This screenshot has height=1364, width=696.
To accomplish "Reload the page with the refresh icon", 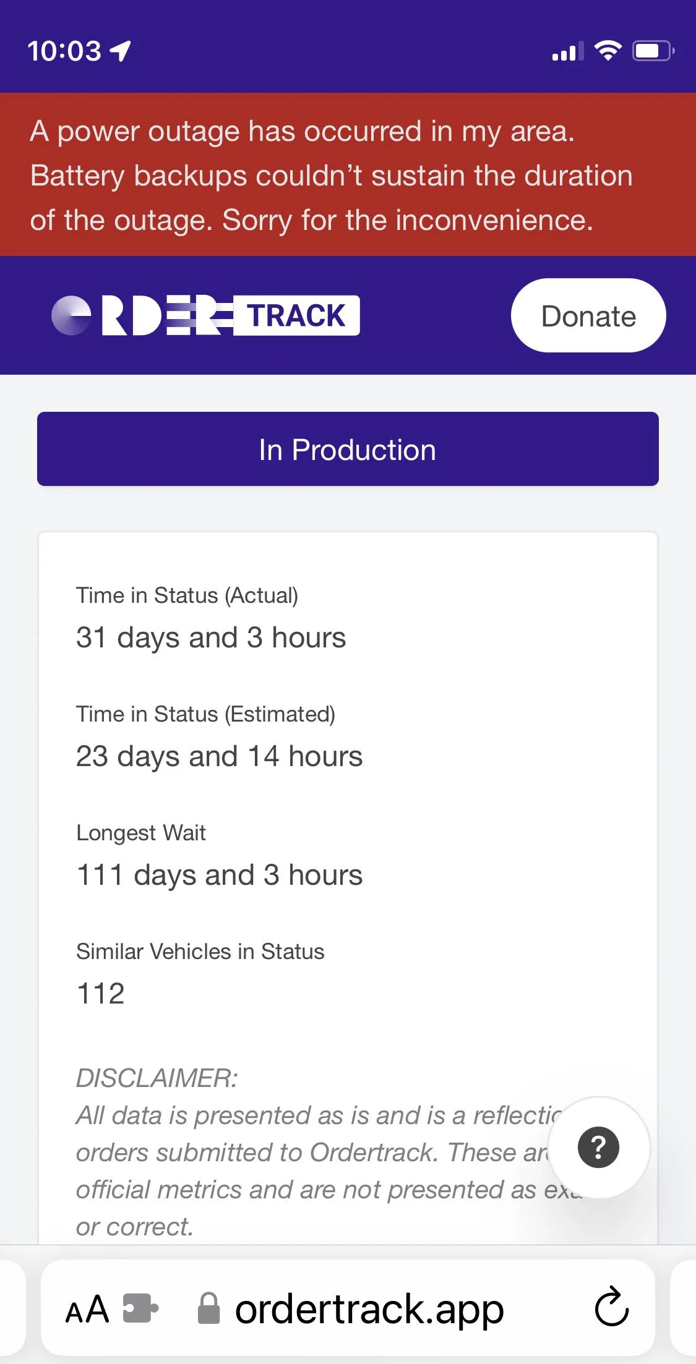I will coord(611,1307).
